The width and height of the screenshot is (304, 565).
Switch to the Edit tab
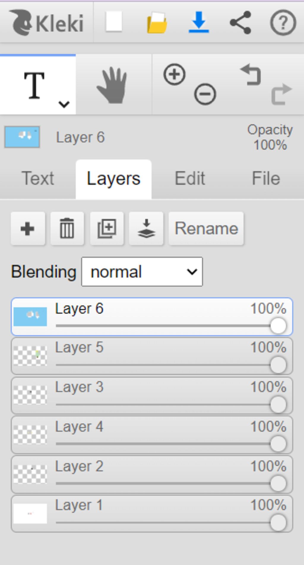(x=190, y=179)
